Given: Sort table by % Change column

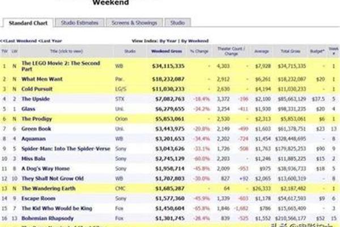Looking at the screenshot, I should point(199,51).
